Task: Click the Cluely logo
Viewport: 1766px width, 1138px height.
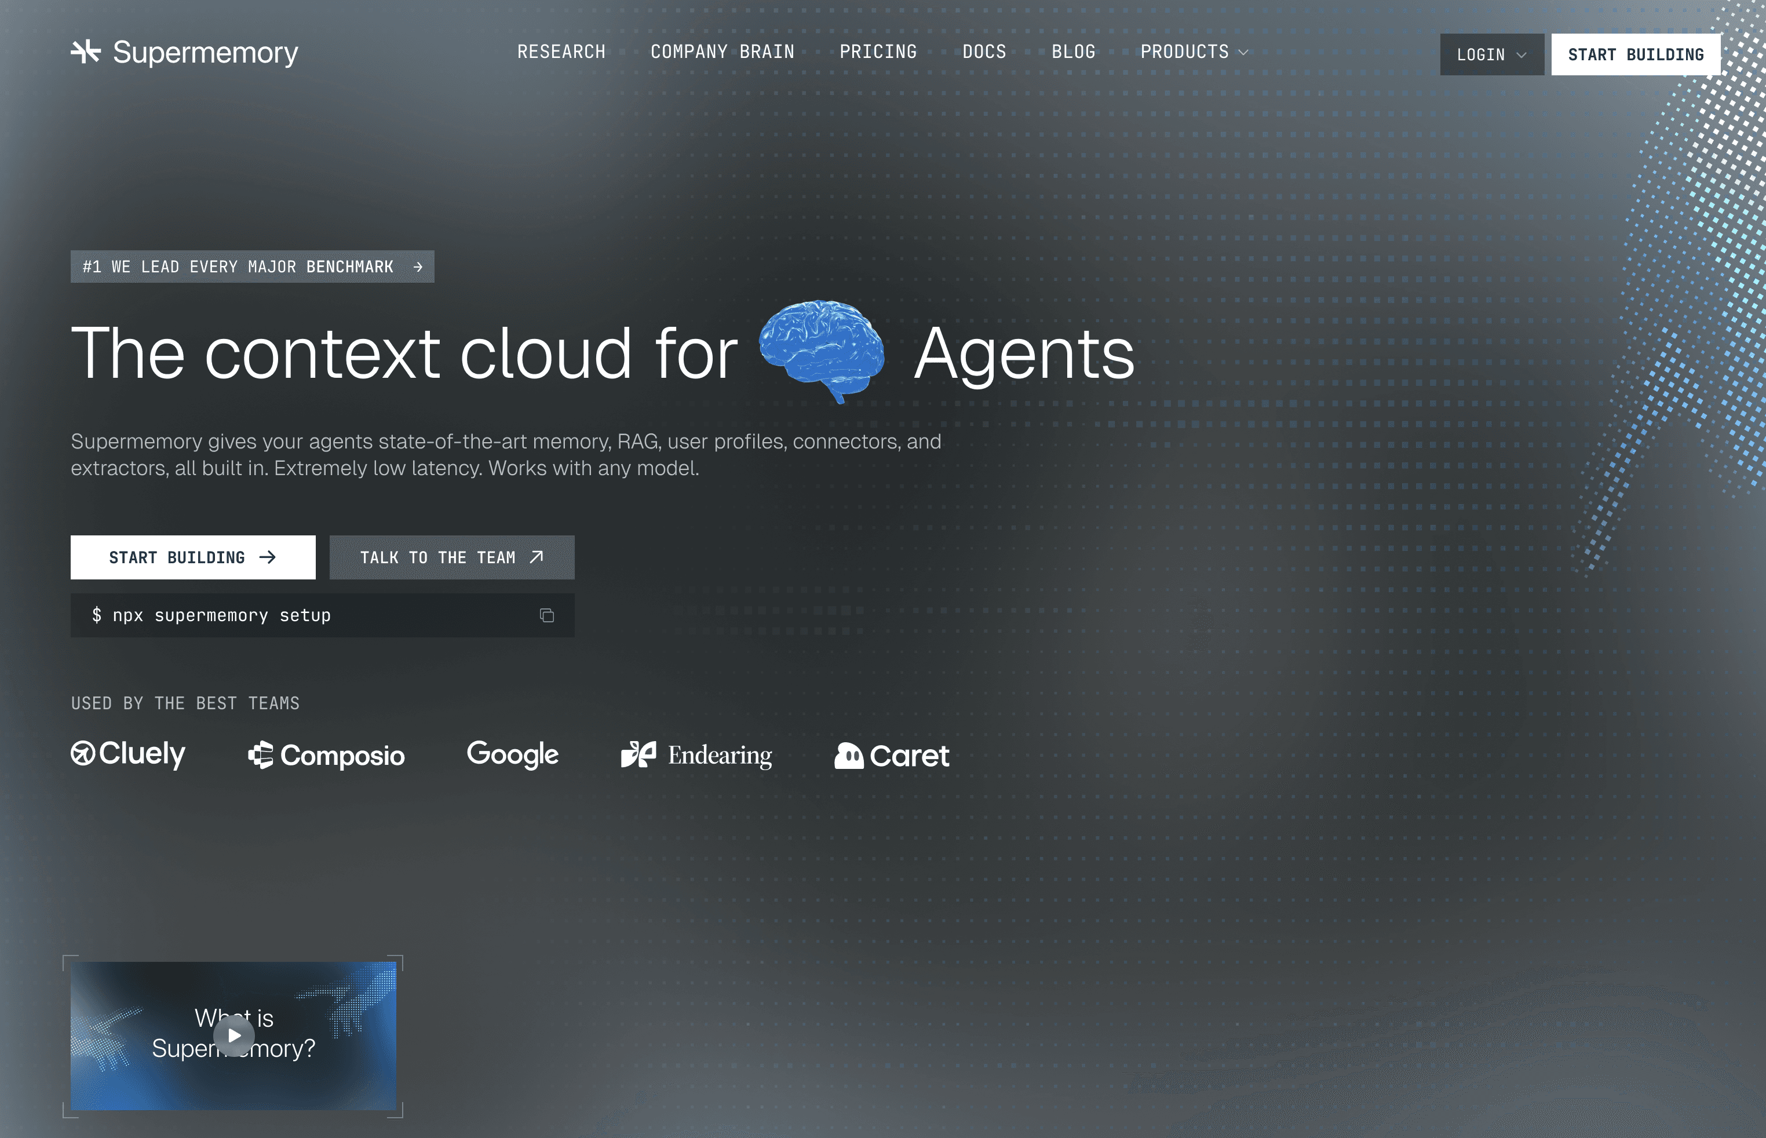Action: tap(128, 754)
